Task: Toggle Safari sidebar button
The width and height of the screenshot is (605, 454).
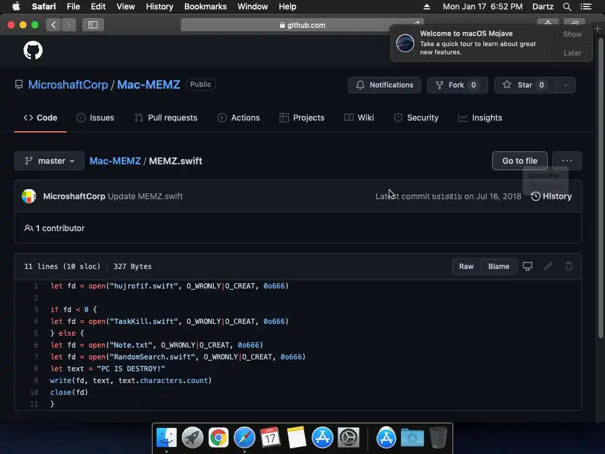Action: coord(93,25)
